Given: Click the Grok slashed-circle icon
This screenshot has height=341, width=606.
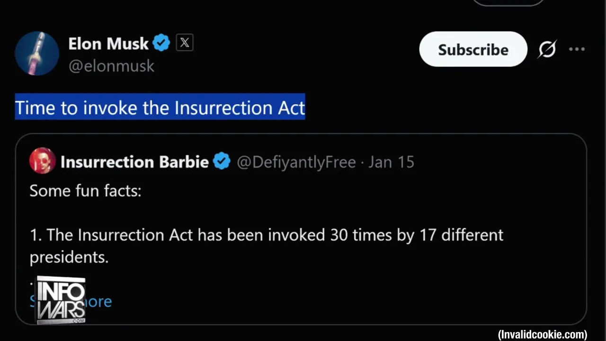Looking at the screenshot, I should (x=547, y=49).
